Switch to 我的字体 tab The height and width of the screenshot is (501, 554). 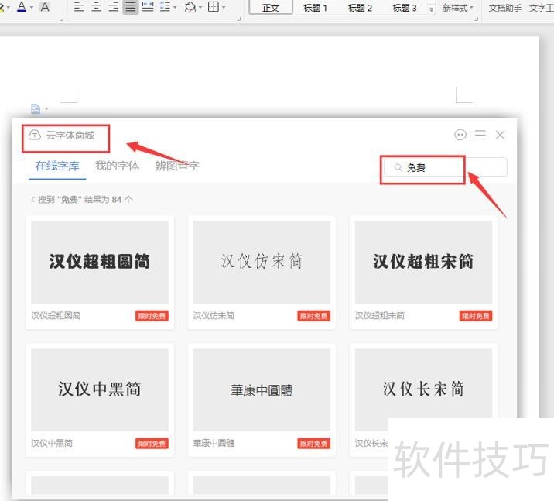click(118, 166)
